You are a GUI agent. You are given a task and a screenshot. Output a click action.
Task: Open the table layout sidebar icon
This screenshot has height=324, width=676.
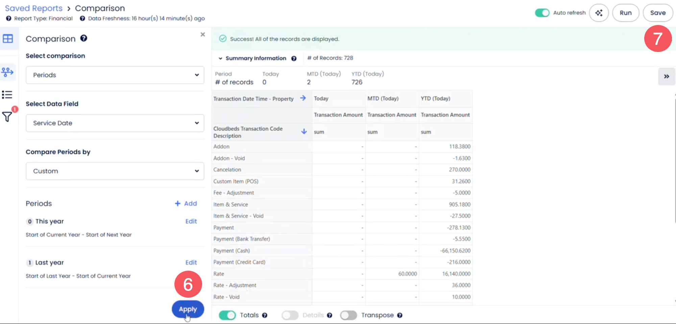coord(8,38)
